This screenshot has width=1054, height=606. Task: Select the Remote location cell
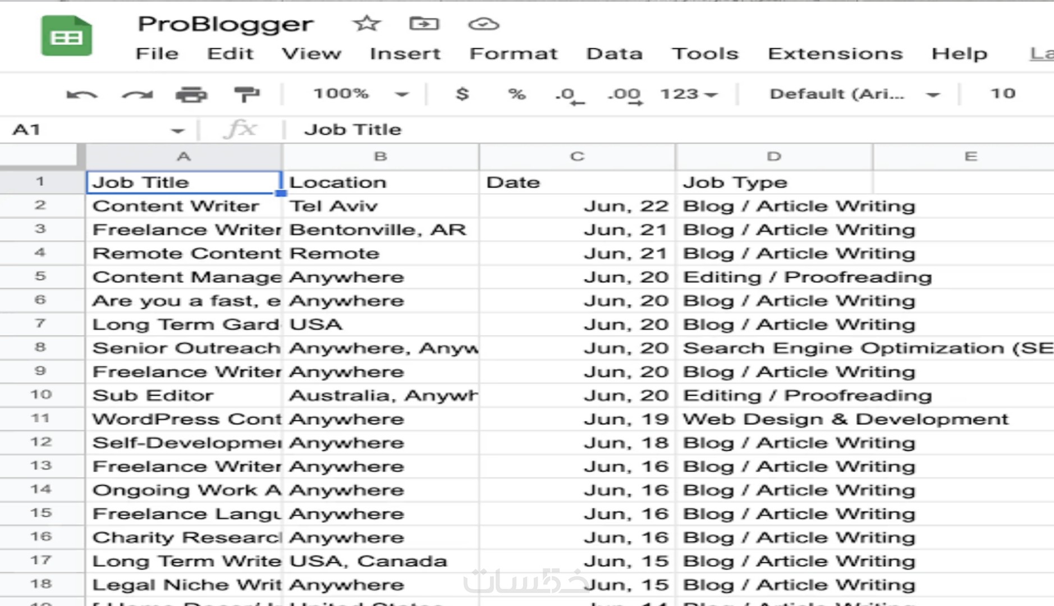tap(381, 253)
